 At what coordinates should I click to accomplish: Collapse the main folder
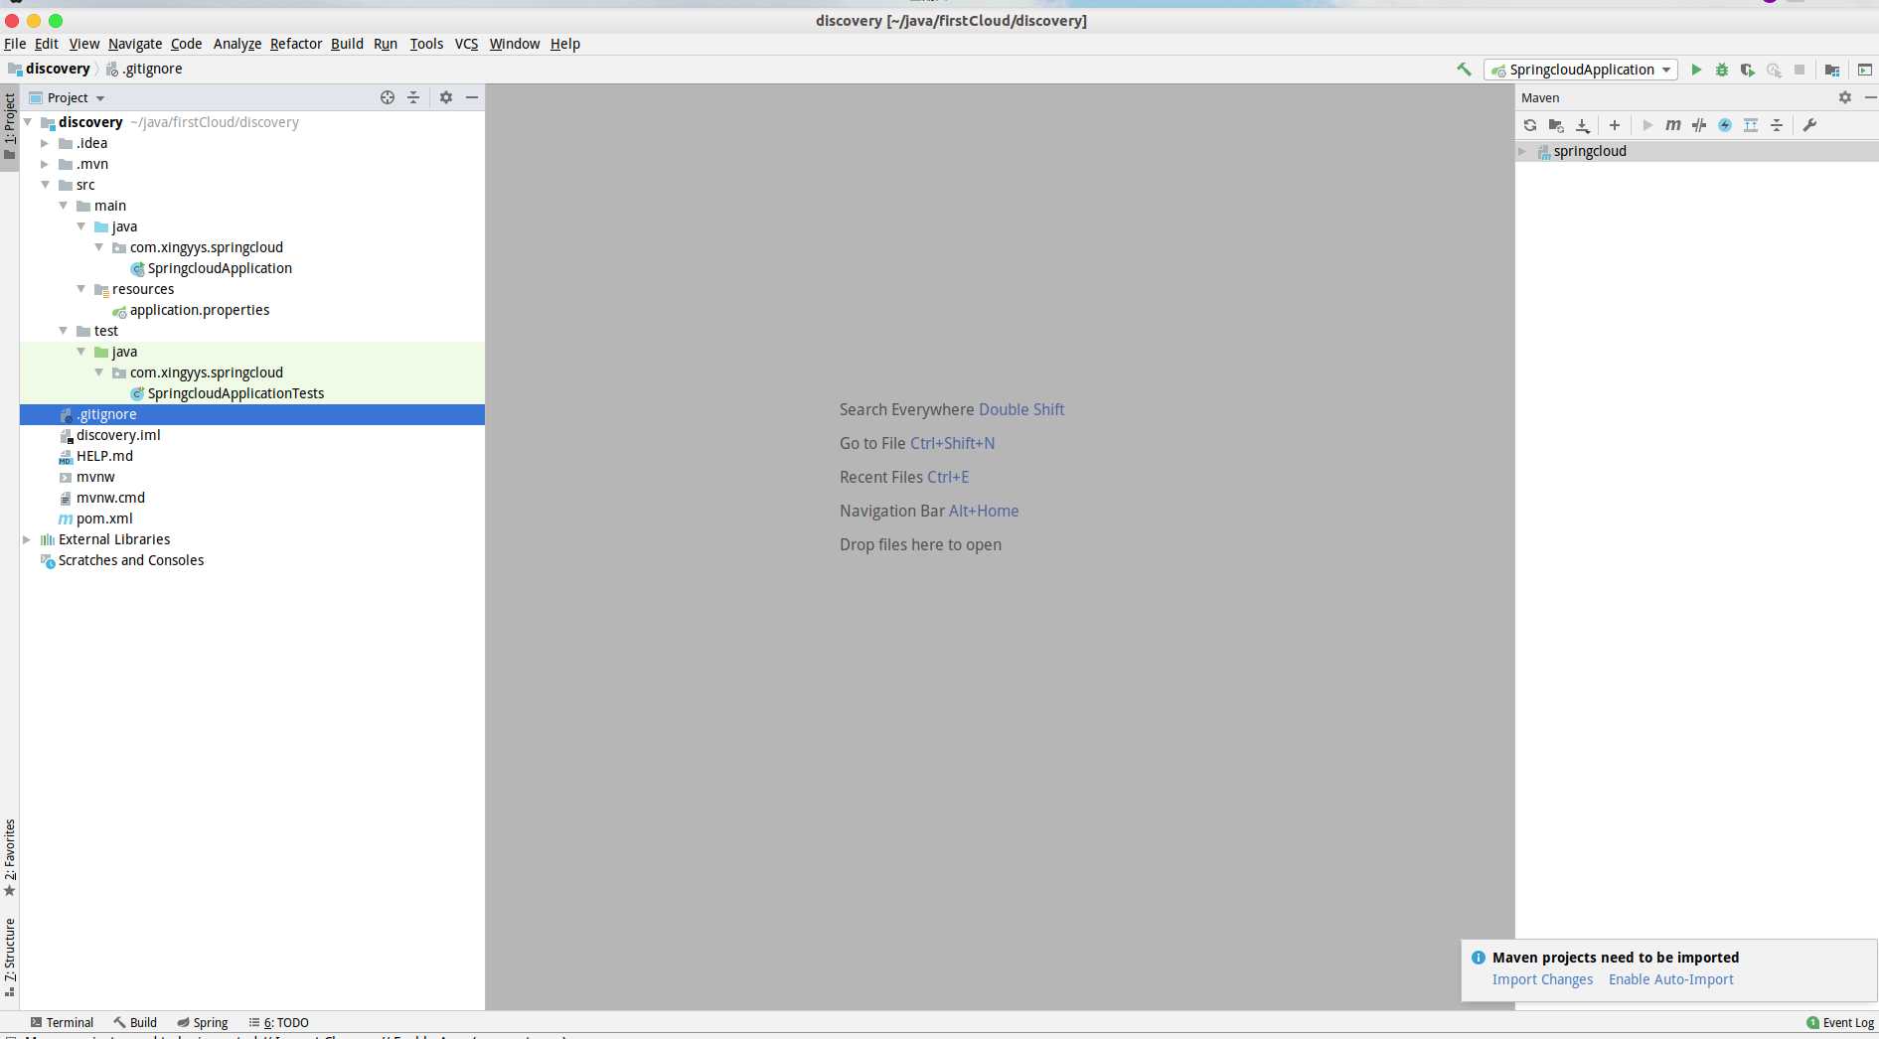(63, 206)
